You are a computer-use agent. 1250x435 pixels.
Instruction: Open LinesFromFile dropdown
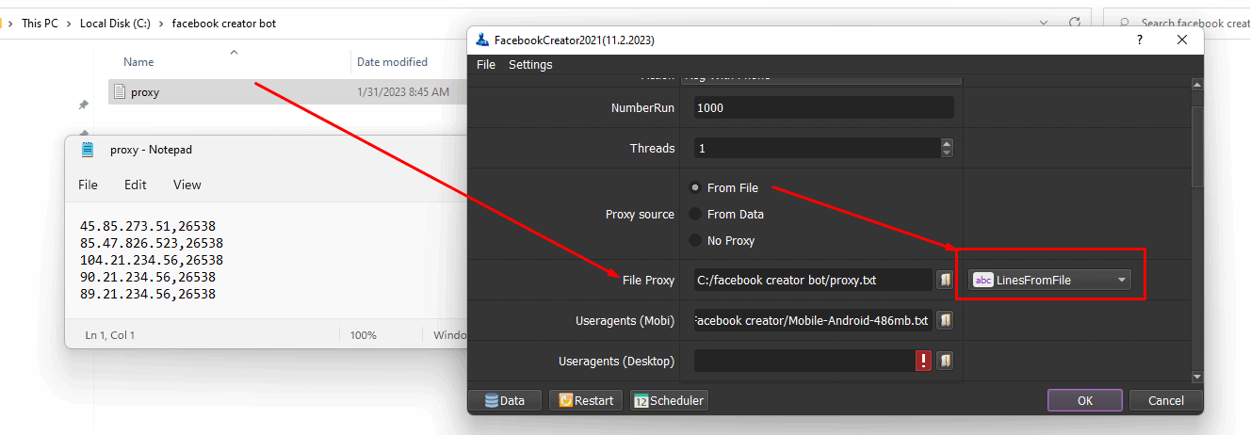click(1049, 280)
